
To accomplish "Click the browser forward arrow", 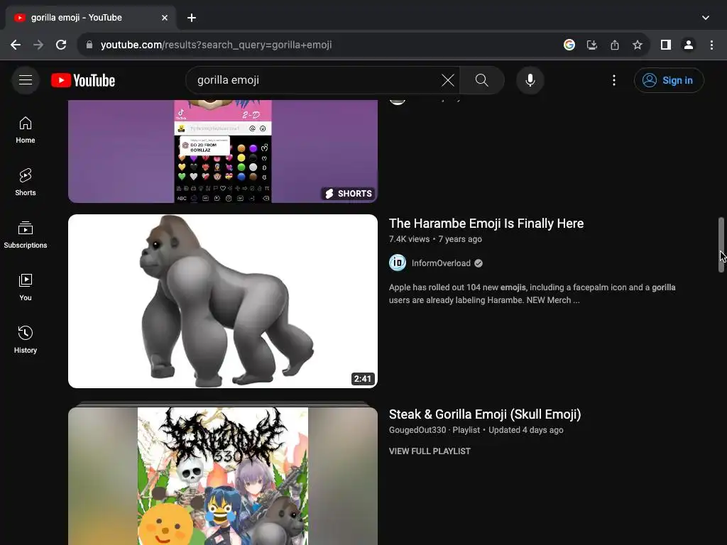I will [38, 45].
